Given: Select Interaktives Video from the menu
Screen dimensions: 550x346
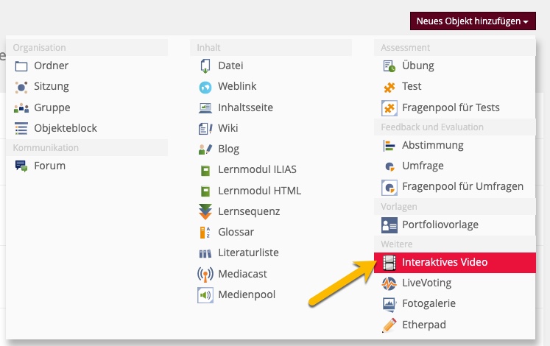Looking at the screenshot, I should click(x=444, y=262).
